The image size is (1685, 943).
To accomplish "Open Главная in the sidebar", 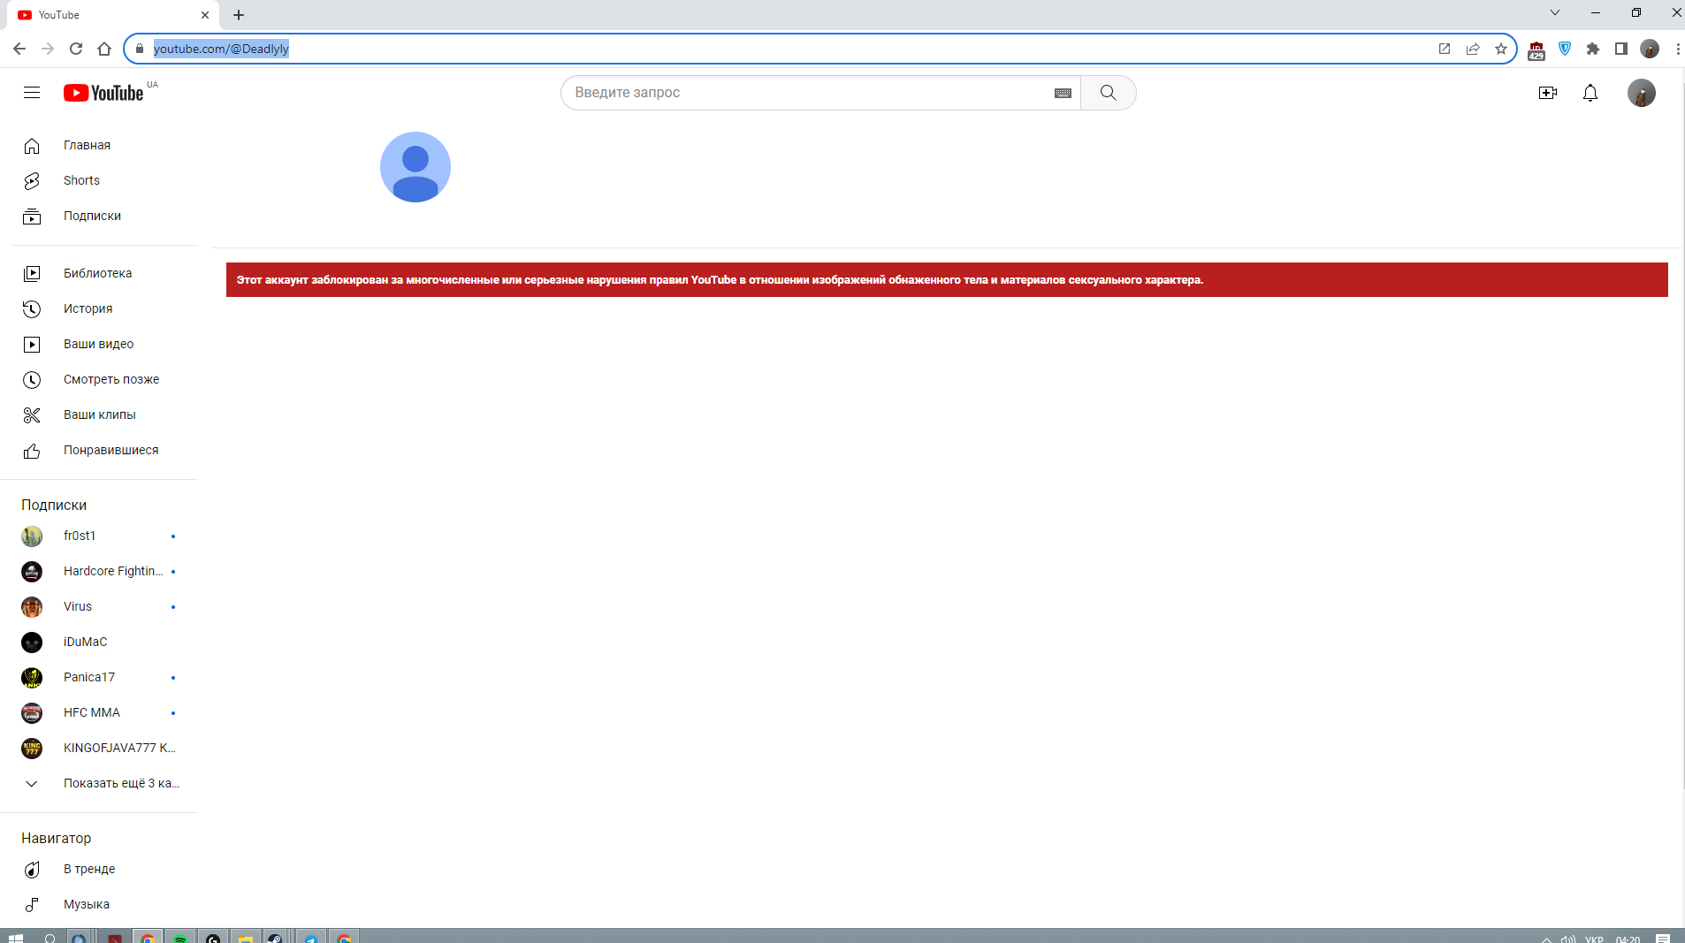I will click(99, 145).
